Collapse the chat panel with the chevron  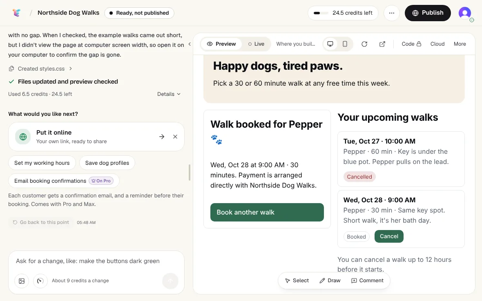190,44
